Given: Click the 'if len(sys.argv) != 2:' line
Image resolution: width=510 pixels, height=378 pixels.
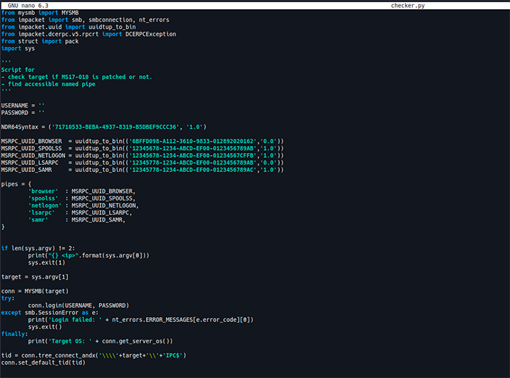Looking at the screenshot, I should (38, 248).
